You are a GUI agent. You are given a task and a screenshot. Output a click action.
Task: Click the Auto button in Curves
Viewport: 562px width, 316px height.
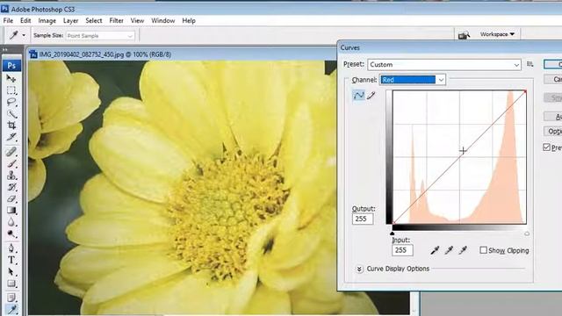coord(553,117)
